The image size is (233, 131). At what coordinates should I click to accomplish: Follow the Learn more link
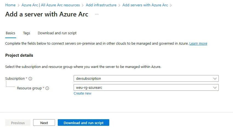(x=198, y=43)
